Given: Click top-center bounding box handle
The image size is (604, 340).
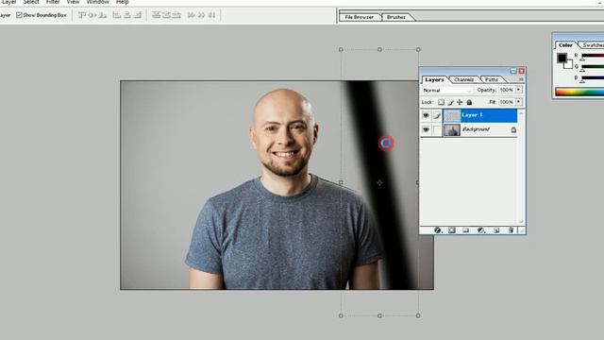Looking at the screenshot, I should 379,49.
